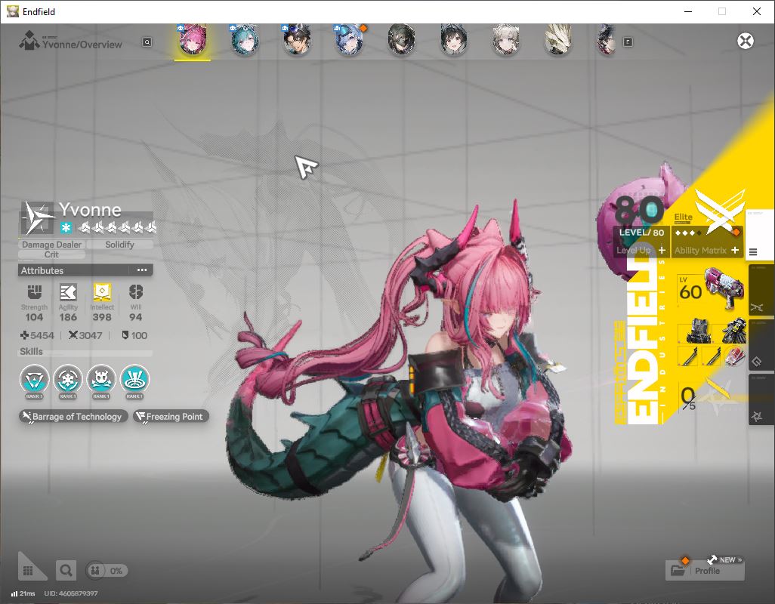
Task: Expand the Level Up plus button
Action: click(662, 251)
